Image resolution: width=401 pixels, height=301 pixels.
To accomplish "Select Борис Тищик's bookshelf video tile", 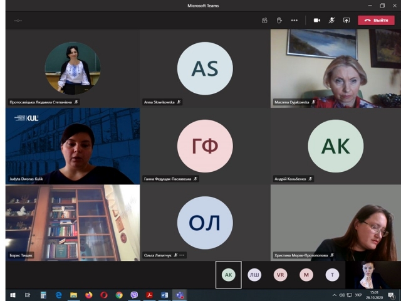I will (73, 223).
